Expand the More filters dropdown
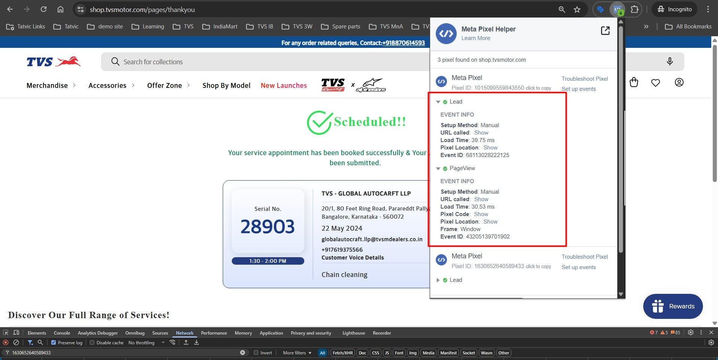 [297, 353]
